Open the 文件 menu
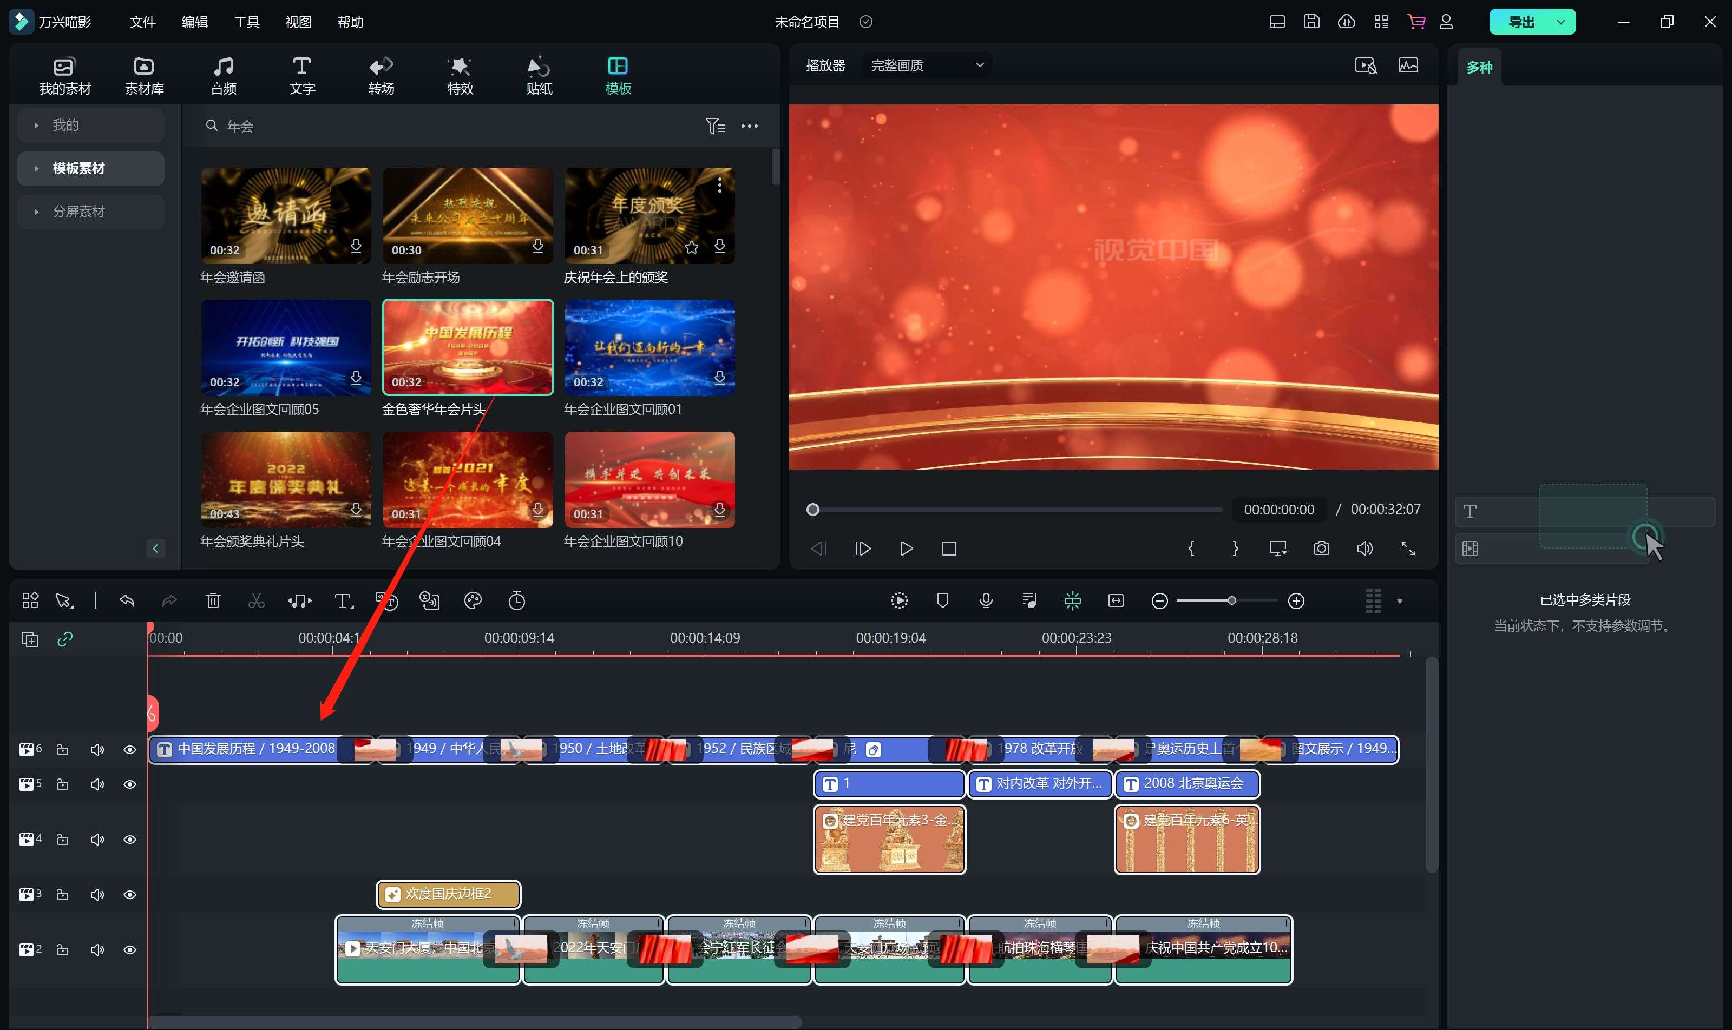 click(142, 22)
